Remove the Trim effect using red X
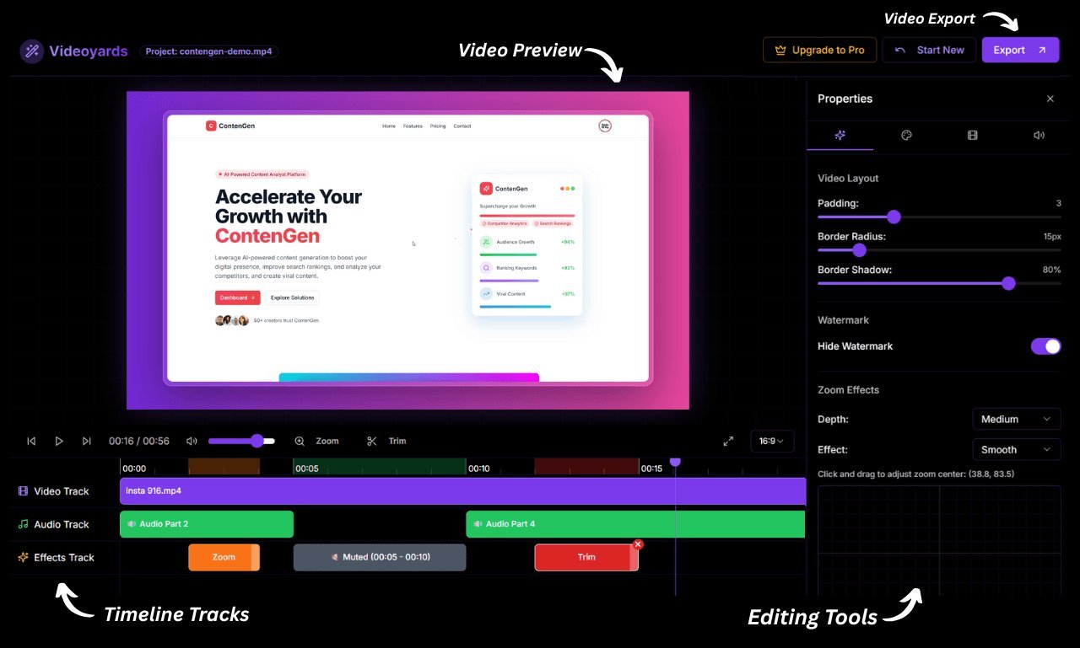Viewport: 1080px width, 648px height. click(638, 544)
